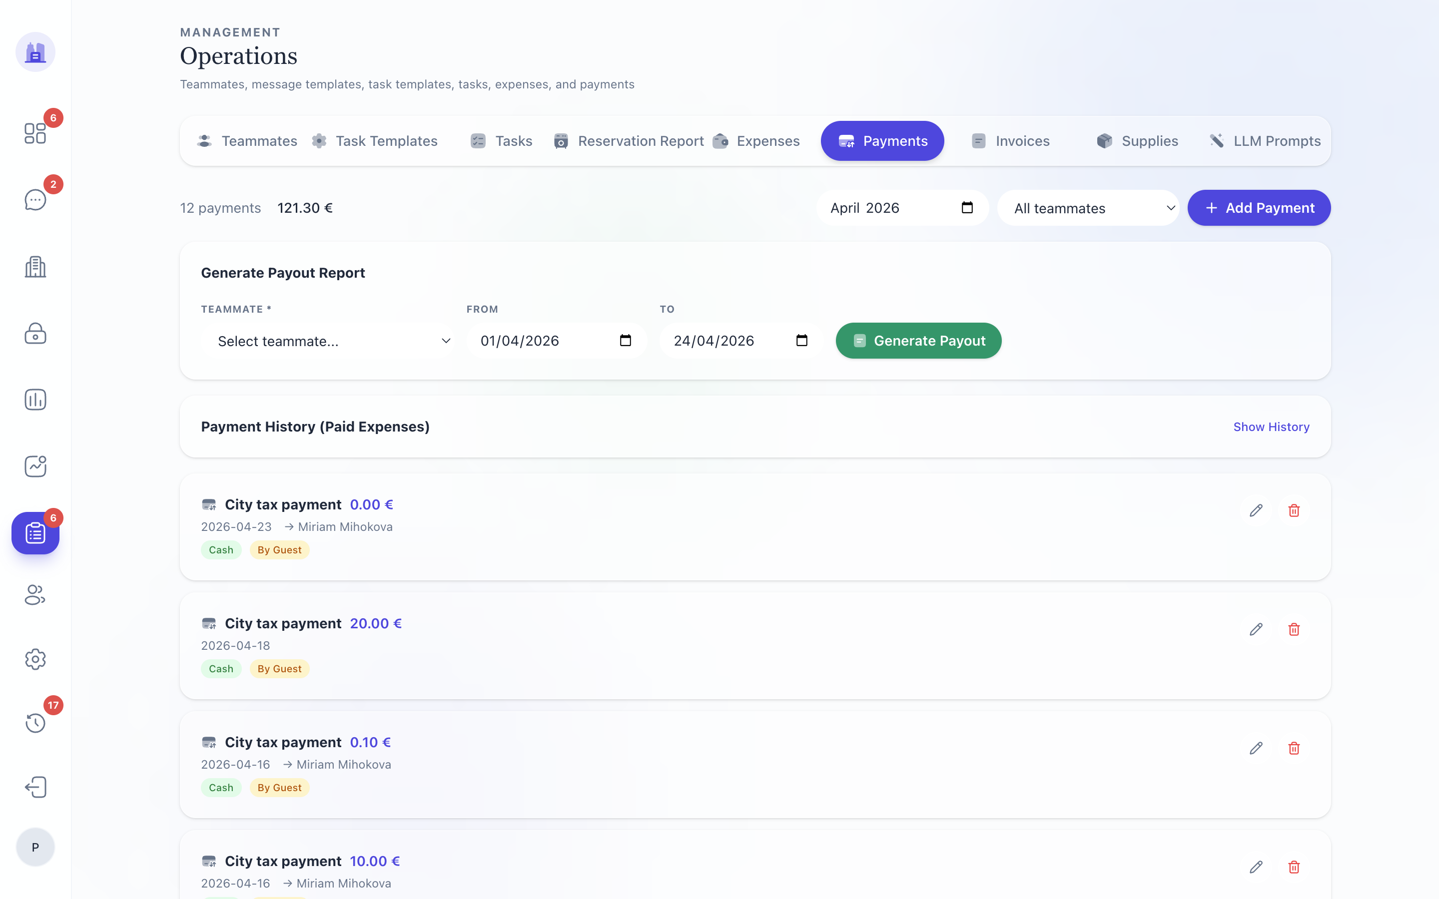
Task: Click Miriam Mihokova on the 2026-04-23 payment
Action: tap(345, 527)
